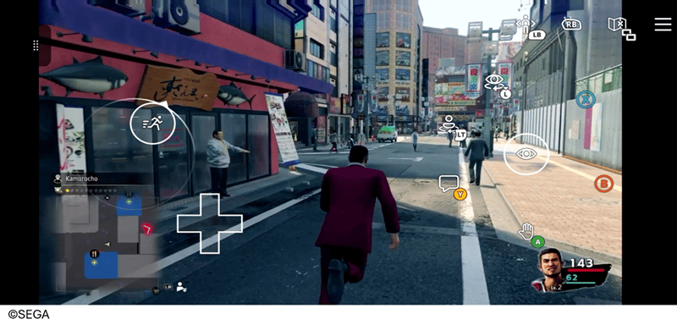Screen dimensions: 677x330
Task: Tap D-pad left arm
Action: 188,223
